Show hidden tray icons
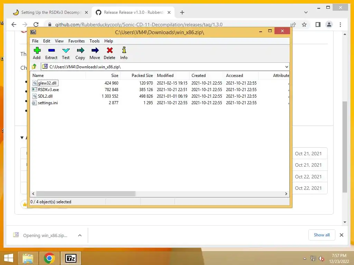 (305, 258)
